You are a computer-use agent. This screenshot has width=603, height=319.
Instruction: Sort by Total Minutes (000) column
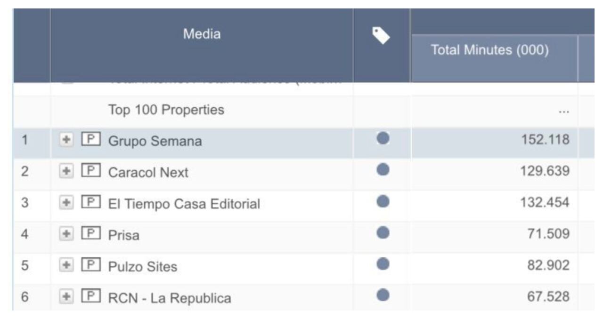coord(489,50)
